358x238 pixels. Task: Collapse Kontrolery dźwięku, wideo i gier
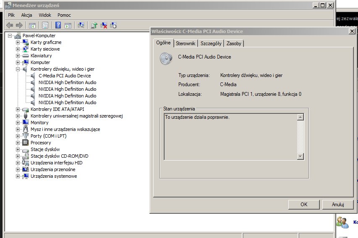point(18,69)
